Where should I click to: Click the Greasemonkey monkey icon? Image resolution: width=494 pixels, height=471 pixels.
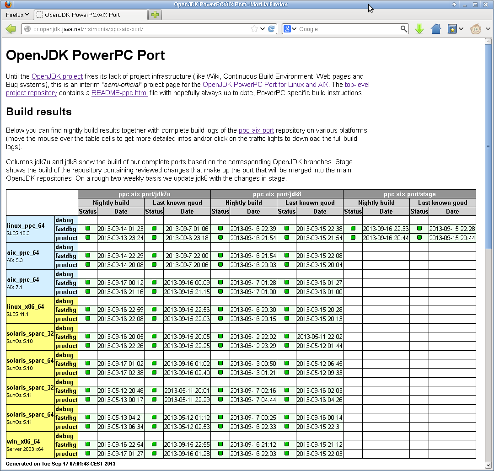click(476, 29)
